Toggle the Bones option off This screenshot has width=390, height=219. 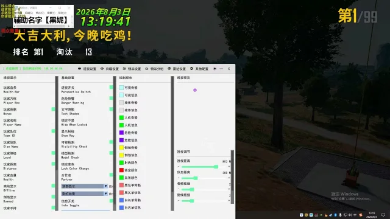pos(53,109)
